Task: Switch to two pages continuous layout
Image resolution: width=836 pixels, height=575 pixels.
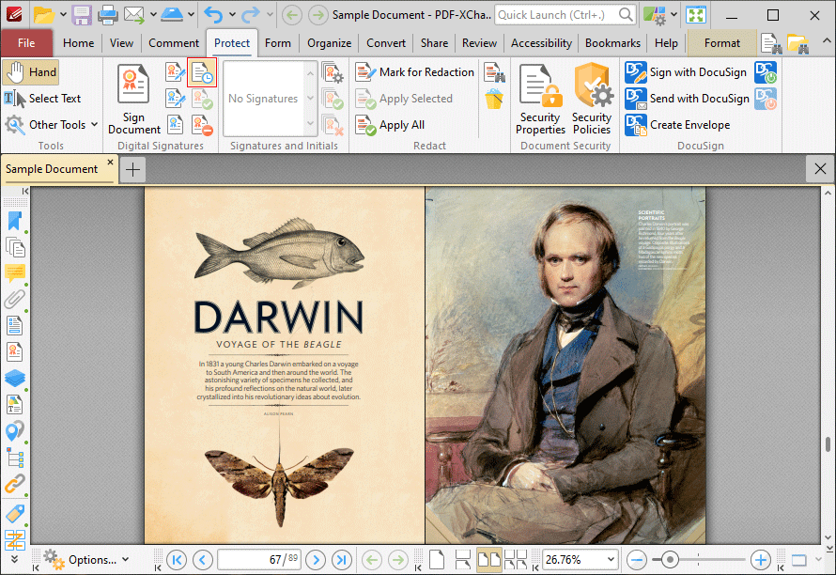Action: [516, 560]
